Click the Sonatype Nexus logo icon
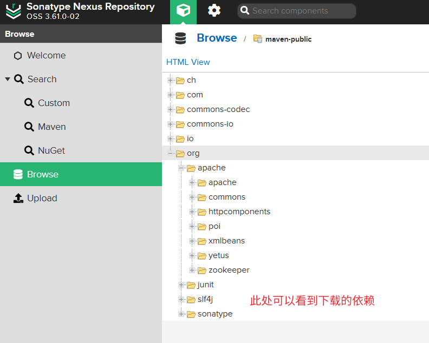This screenshot has height=343, width=429. click(x=14, y=11)
